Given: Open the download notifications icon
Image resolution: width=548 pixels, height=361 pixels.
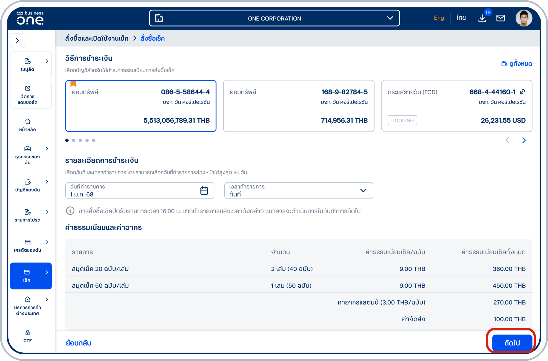Looking at the screenshot, I should 482,18.
